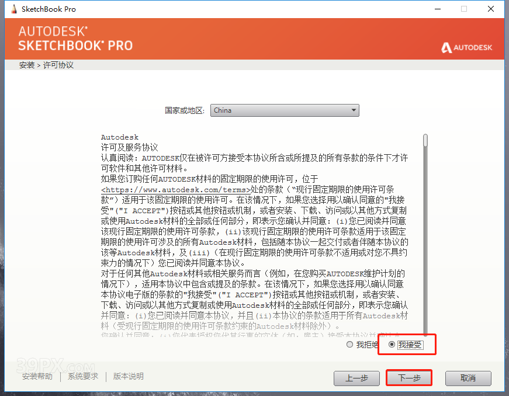Image resolution: width=509 pixels, height=396 pixels.
Task: Click the 许可及服务协议 heading text
Action: [129, 147]
